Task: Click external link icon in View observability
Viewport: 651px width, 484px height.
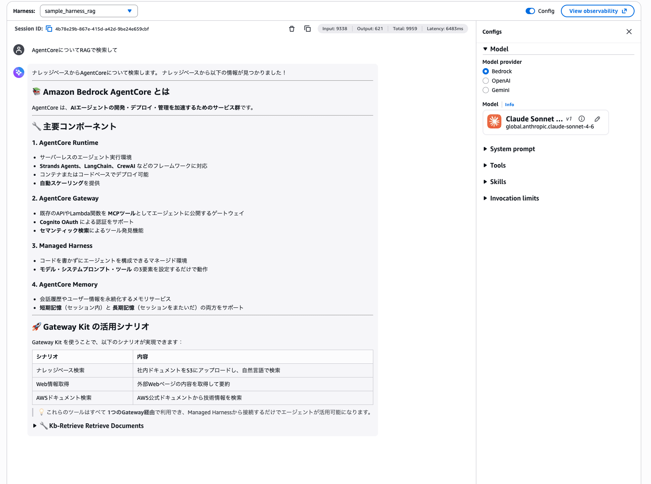Action: coord(624,11)
